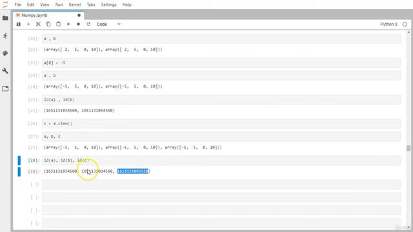Run the selected cell

click(x=68, y=24)
